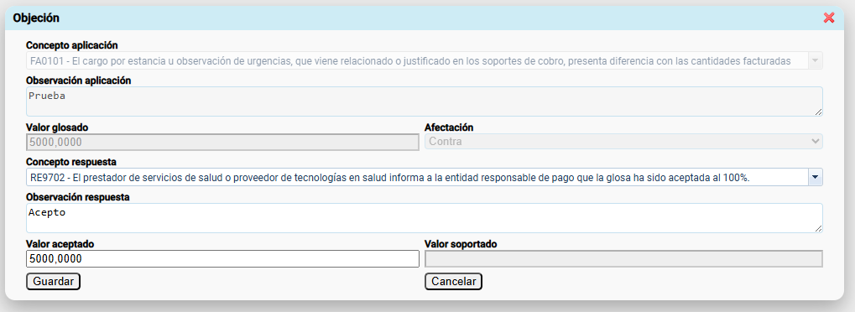Click the Observación aplicación resize handle
855x312 pixels.
pos(818,112)
